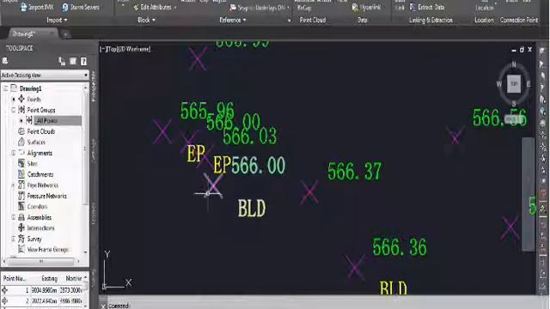Select point row number 2
Screen dimensions: 550x309
[42, 301]
